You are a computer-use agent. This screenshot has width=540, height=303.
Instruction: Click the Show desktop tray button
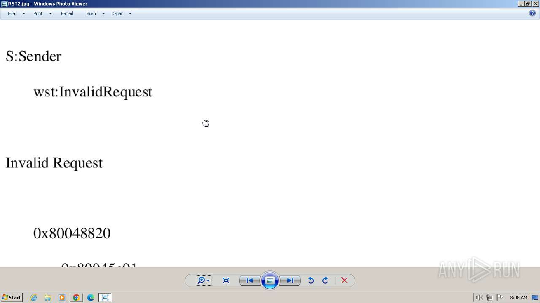point(535,298)
